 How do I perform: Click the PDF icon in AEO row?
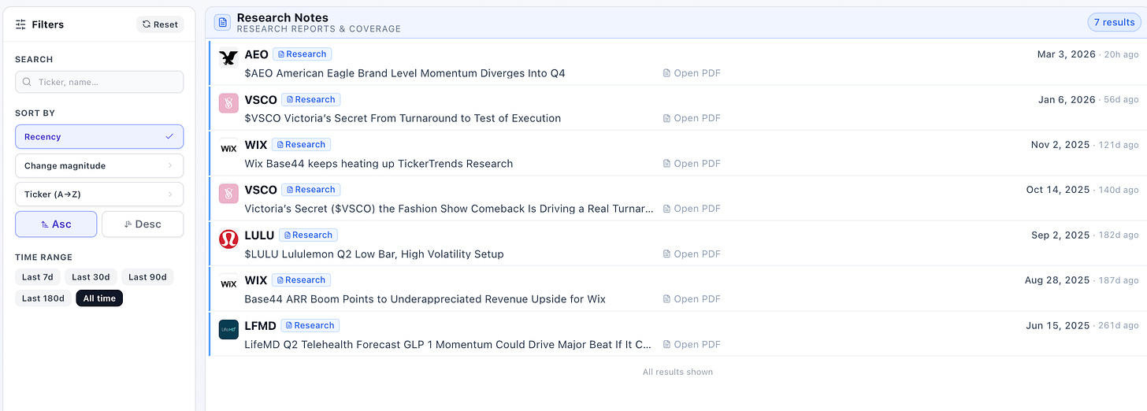point(666,73)
